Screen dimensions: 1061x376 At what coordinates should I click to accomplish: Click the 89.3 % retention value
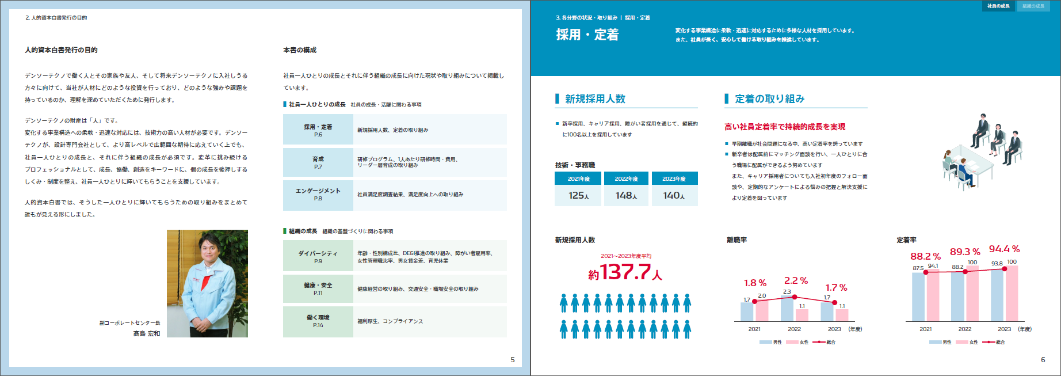click(x=965, y=252)
